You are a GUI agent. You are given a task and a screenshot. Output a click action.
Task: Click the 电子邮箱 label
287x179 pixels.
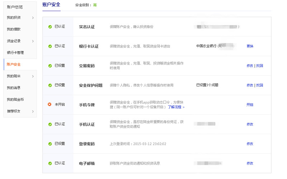pyautogui.click(x=87, y=164)
